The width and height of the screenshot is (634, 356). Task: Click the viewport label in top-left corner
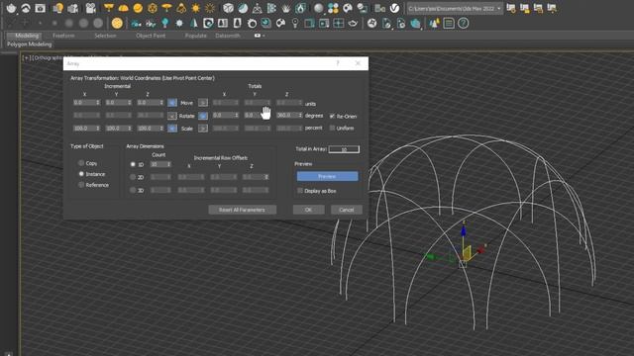(42, 57)
